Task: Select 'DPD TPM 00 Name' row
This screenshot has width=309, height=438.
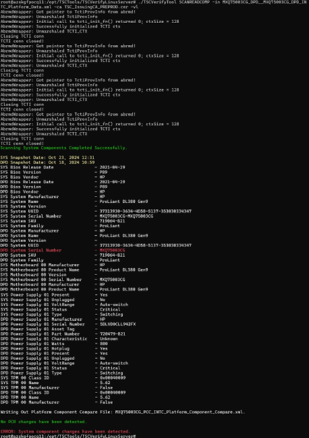Action: (x=55, y=397)
